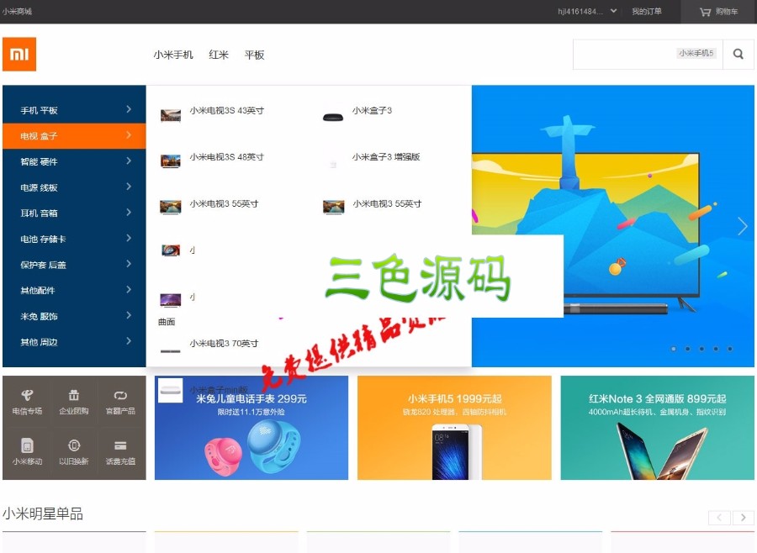The width and height of the screenshot is (757, 553).
Task: Open 小米手机5 1999元起 promo banner
Action: [x=454, y=428]
